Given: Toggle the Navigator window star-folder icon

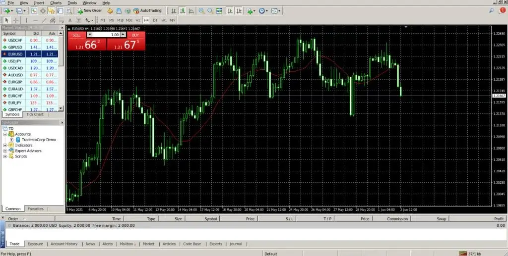Looking at the screenshot, I should (x=52, y=11).
